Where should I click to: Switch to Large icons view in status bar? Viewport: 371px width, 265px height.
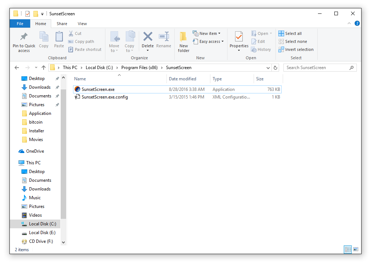coord(356,249)
